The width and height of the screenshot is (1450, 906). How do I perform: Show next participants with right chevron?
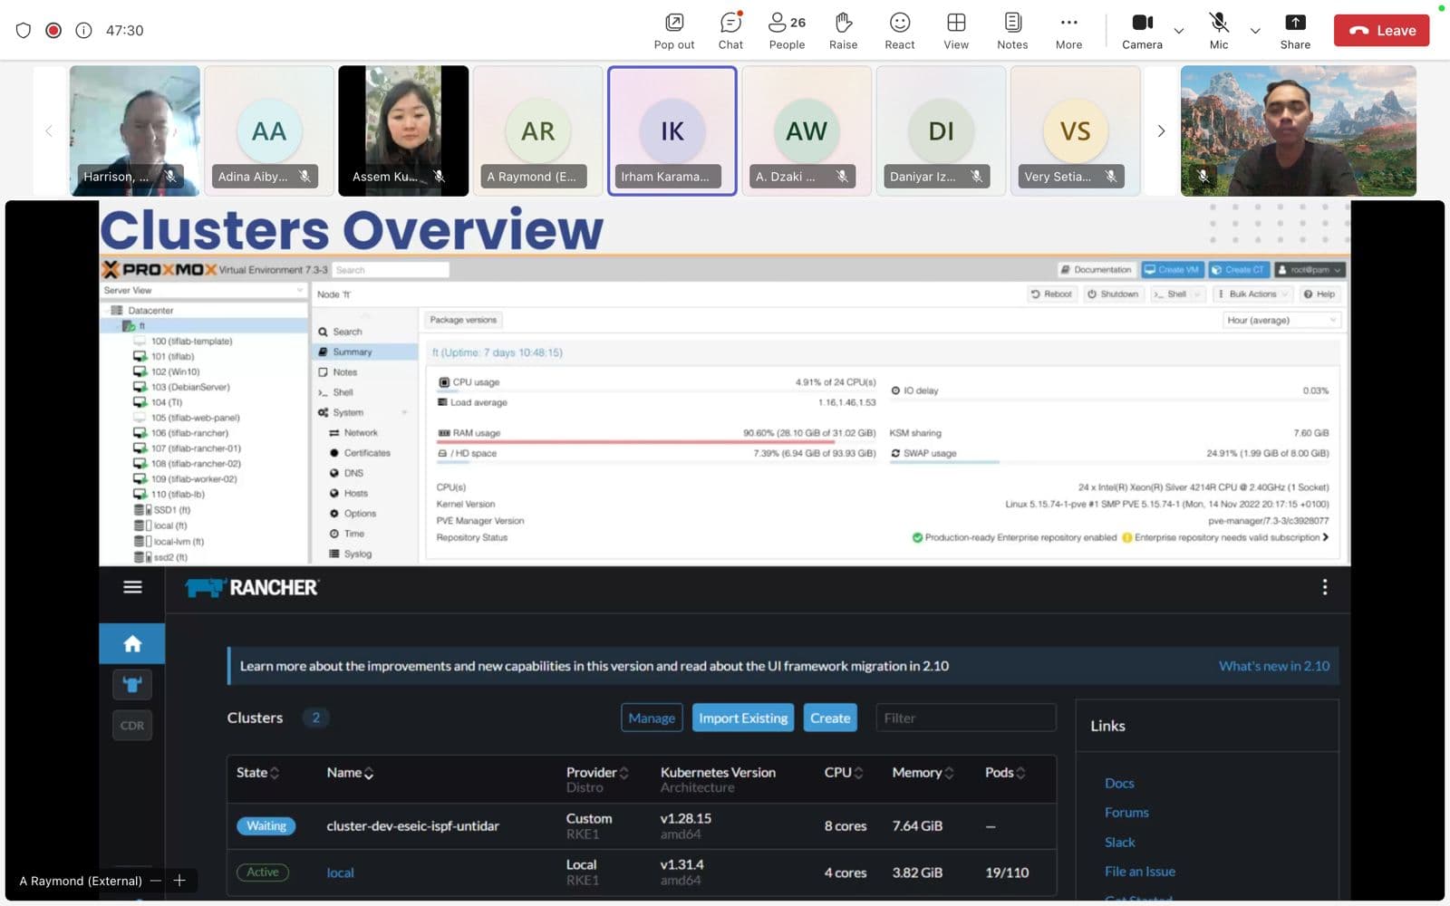click(x=1161, y=131)
